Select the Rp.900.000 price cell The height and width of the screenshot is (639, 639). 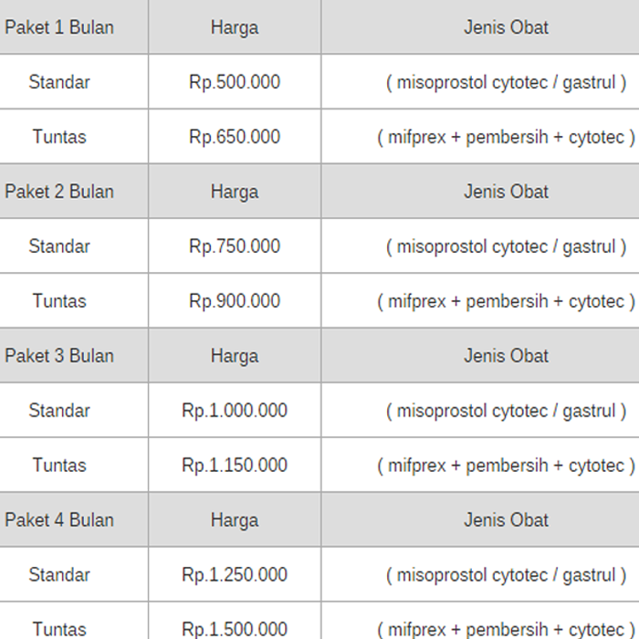coord(235,301)
